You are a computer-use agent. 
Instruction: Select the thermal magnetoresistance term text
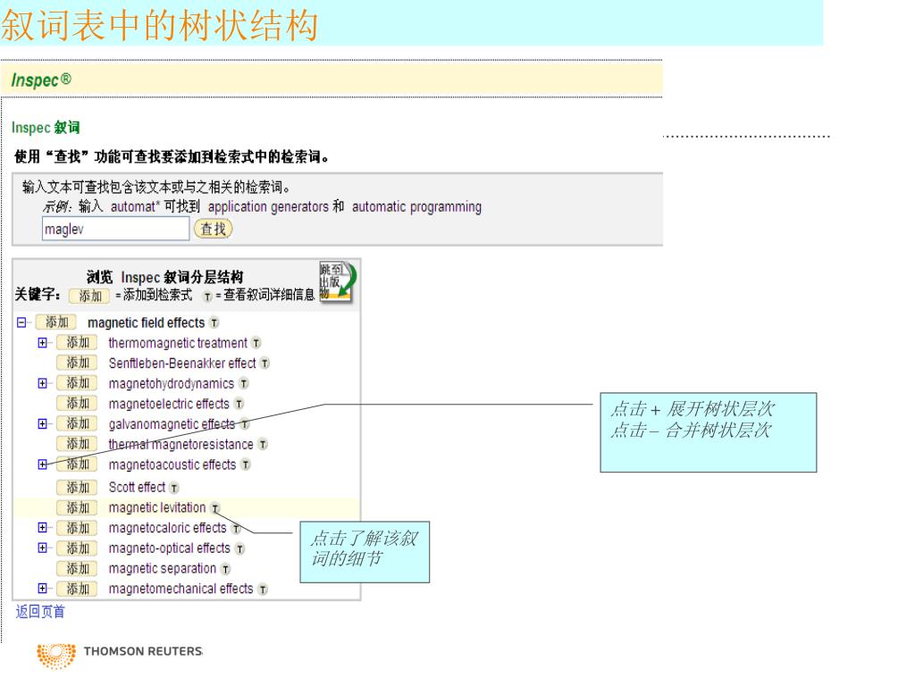click(x=180, y=444)
